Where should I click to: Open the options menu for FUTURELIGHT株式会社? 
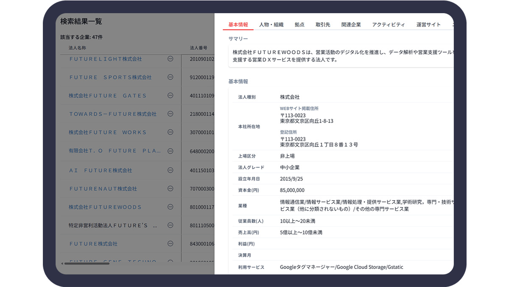point(171,59)
